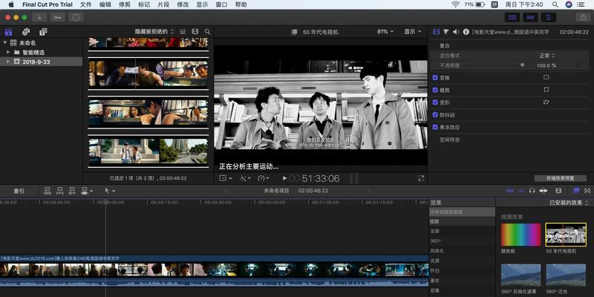Open the 编辑 menu
This screenshot has width=594, height=297.
(105, 4)
